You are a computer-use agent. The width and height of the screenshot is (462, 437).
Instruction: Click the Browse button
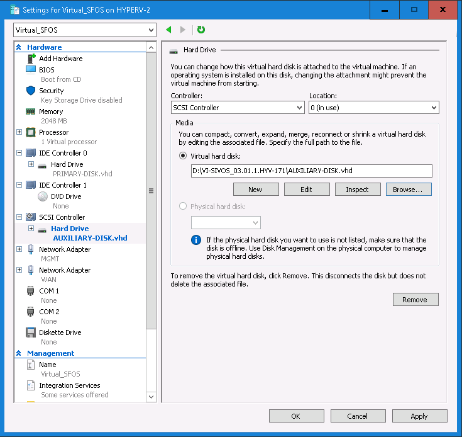coord(409,189)
